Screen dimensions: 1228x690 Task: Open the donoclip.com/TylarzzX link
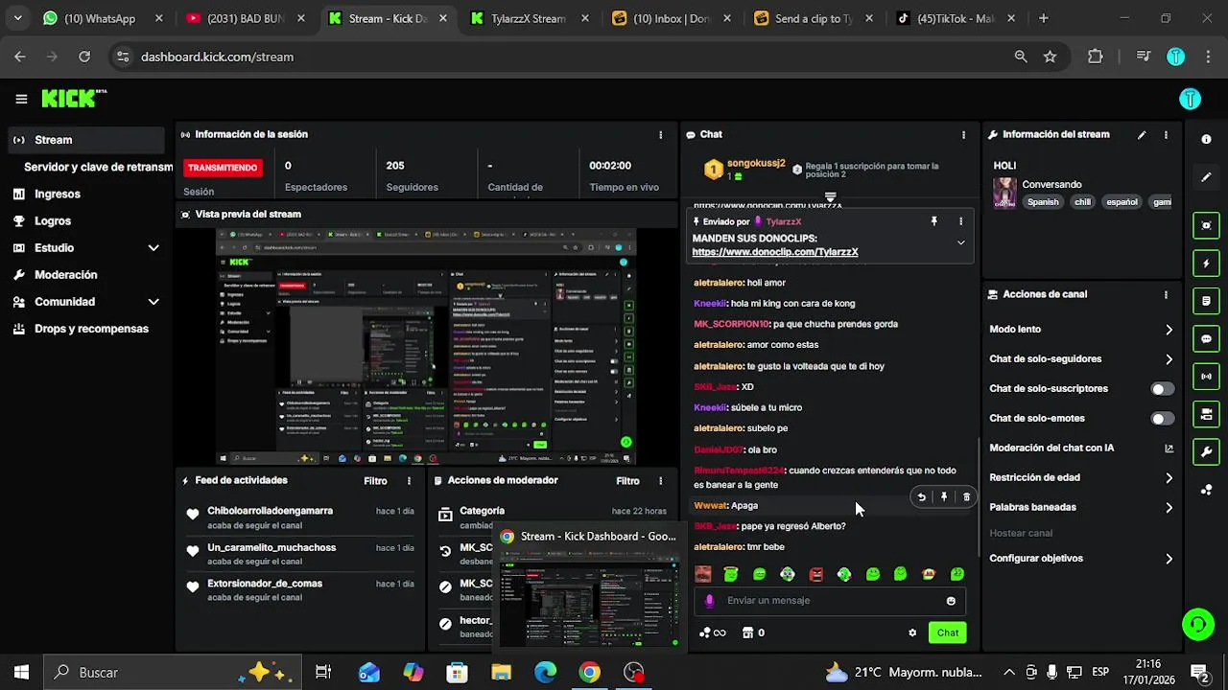click(775, 252)
